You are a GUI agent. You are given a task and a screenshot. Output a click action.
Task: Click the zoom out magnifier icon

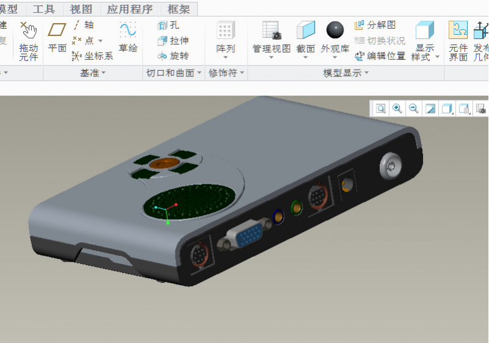point(414,109)
